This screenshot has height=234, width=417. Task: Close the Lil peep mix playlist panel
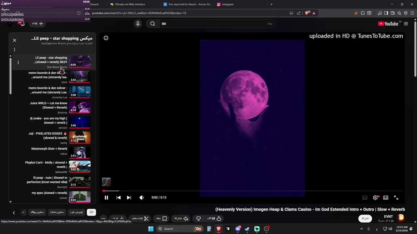[x=14, y=40]
